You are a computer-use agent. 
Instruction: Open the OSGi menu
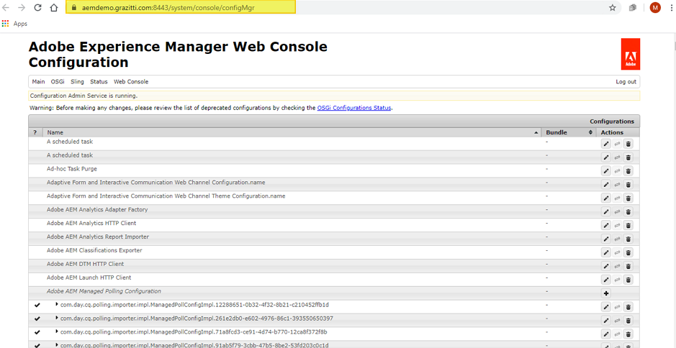point(58,82)
